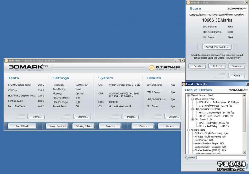Click the Microsoft Windows XP OS text

click(x=120, y=106)
